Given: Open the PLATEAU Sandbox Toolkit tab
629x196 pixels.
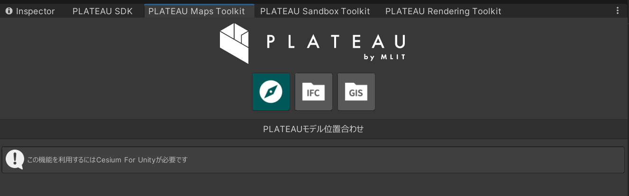Looking at the screenshot, I should coord(315,11).
